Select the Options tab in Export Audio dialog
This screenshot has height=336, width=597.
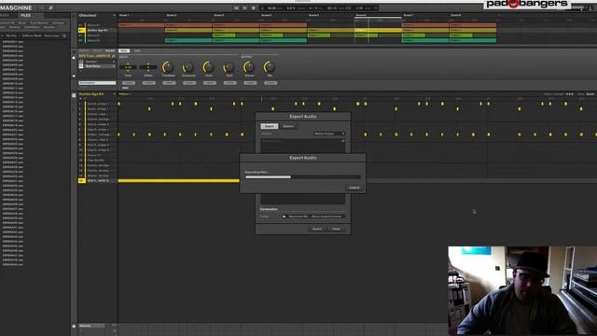click(288, 126)
